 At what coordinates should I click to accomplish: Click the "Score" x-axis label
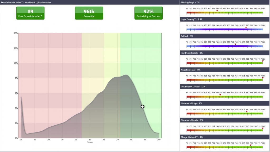[x=90, y=142]
